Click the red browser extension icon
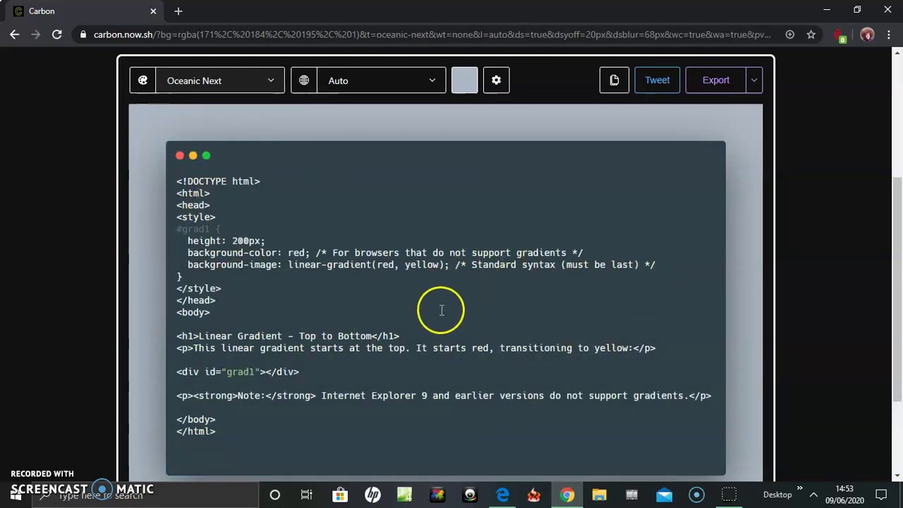The width and height of the screenshot is (903, 508). [839, 35]
